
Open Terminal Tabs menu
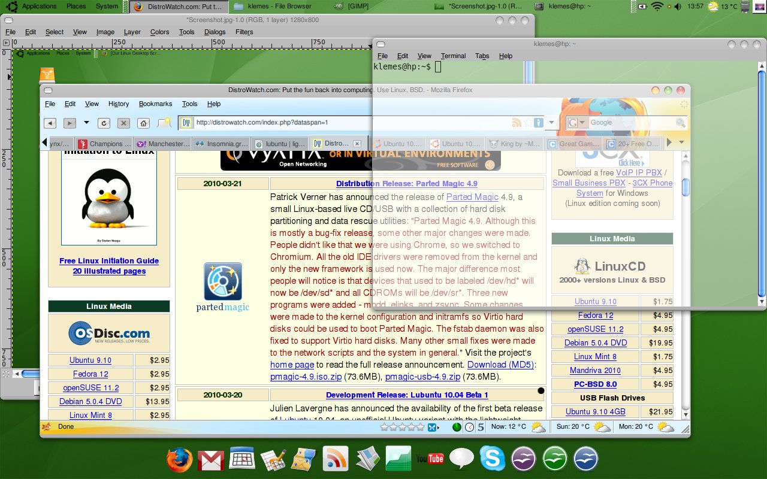pos(482,56)
